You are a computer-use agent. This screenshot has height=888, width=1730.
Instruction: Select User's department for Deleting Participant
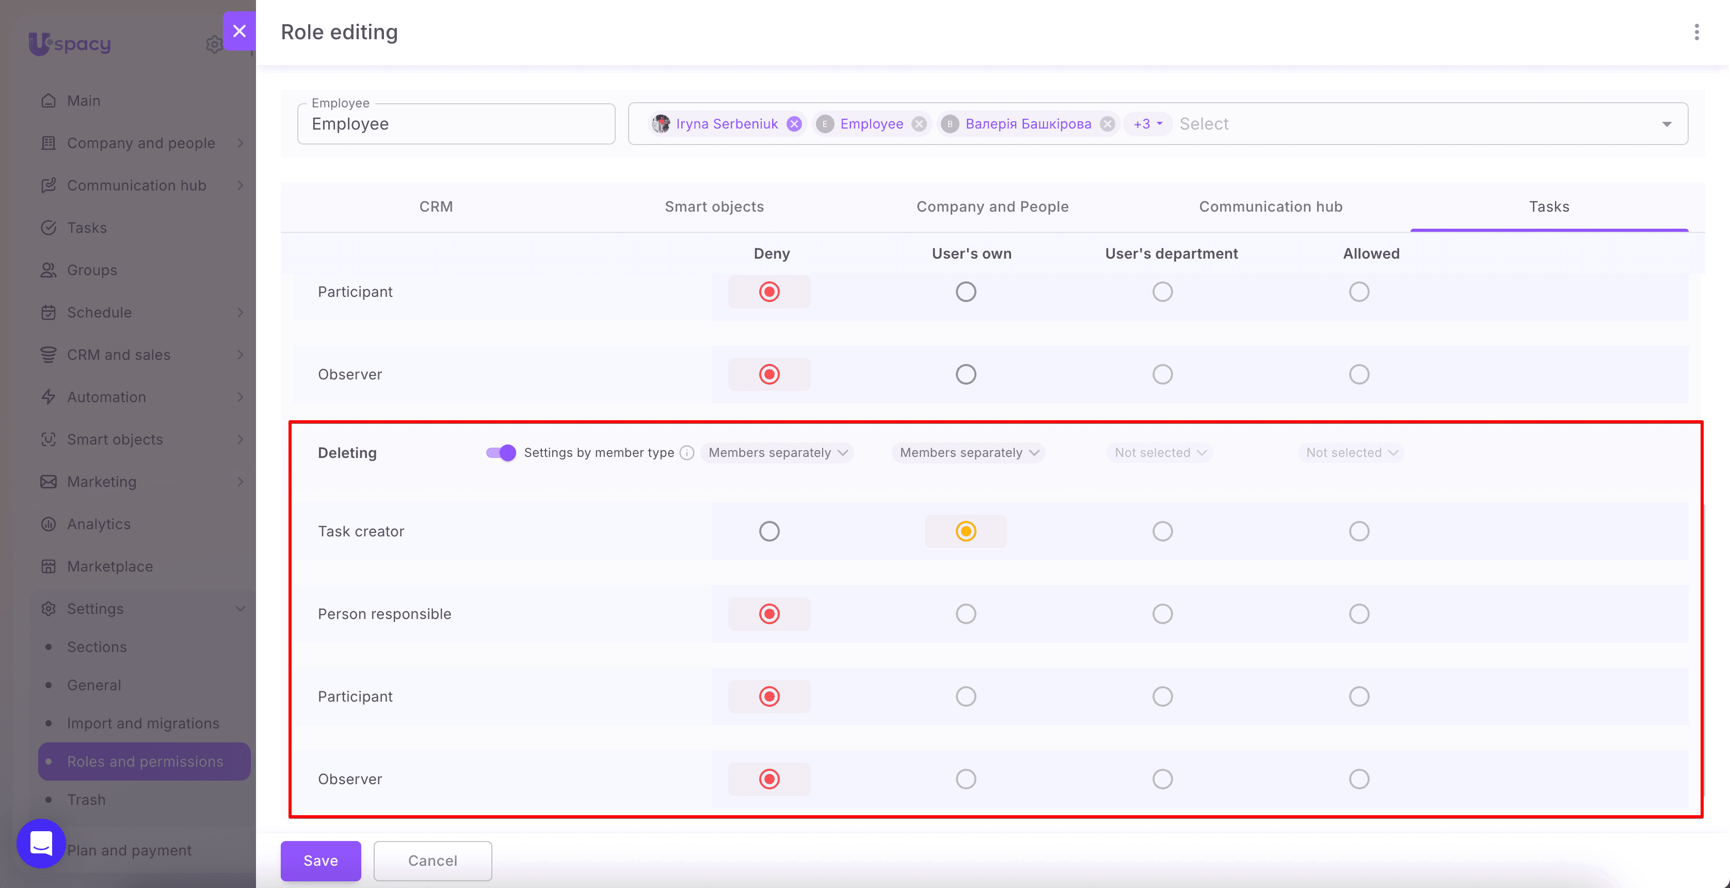1162,696
